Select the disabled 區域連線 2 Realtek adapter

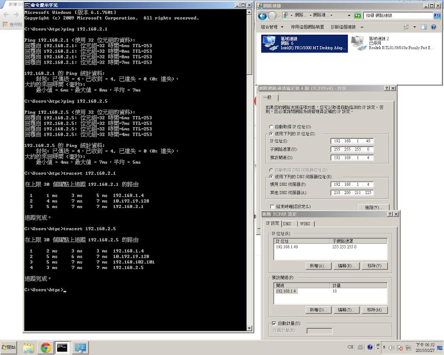click(x=392, y=43)
